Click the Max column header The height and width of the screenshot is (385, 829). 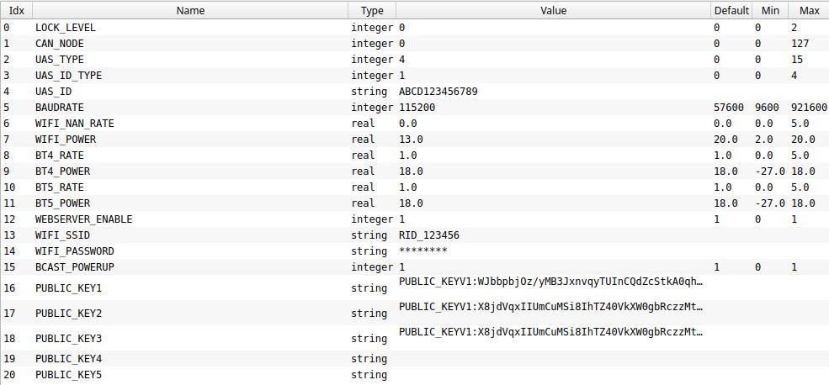click(x=810, y=11)
